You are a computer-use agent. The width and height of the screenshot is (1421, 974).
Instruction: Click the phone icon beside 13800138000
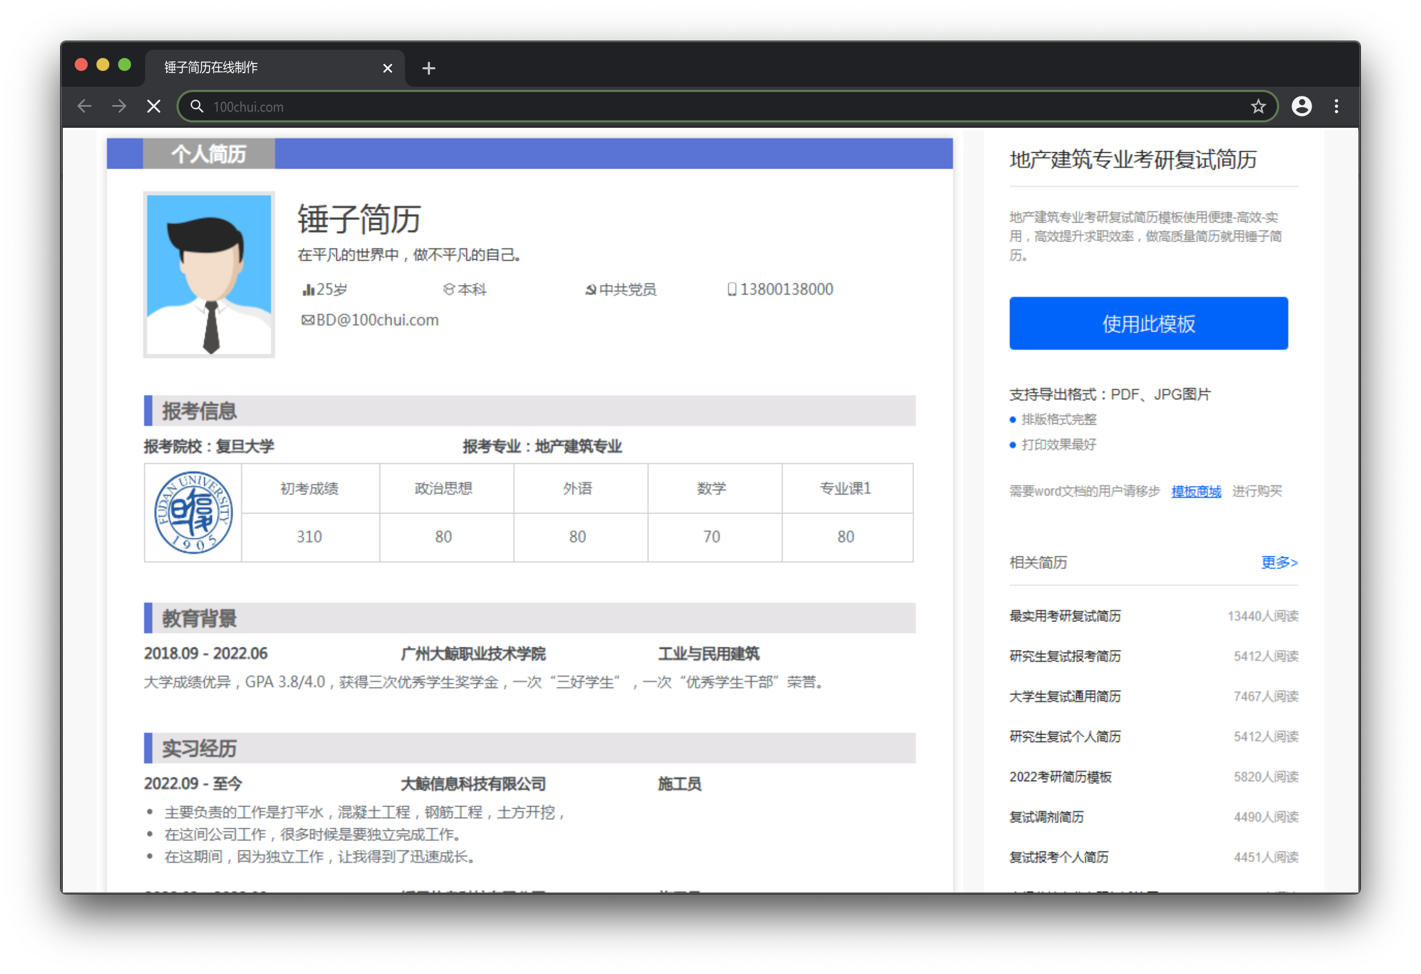[x=732, y=289]
